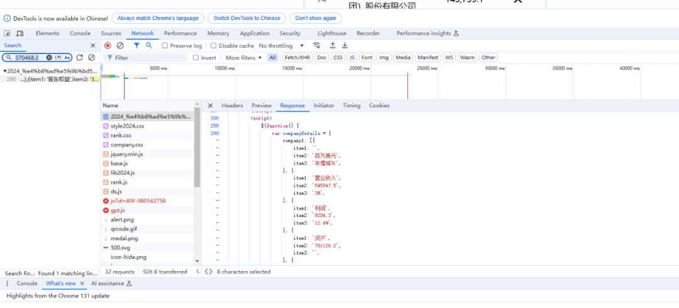Click Switch DevTools to Chinese button
679x308 pixels.
pyautogui.click(x=247, y=19)
